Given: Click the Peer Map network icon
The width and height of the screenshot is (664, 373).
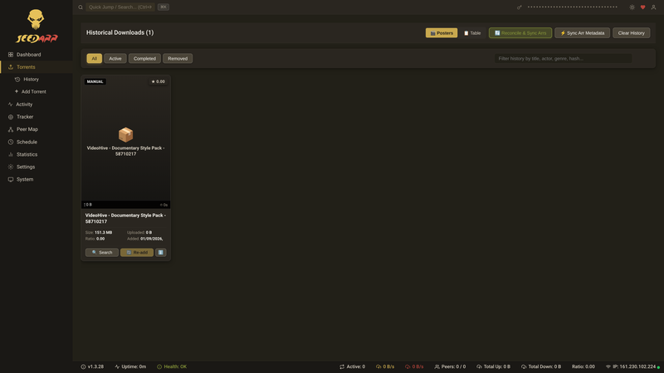Looking at the screenshot, I should 11,129.
